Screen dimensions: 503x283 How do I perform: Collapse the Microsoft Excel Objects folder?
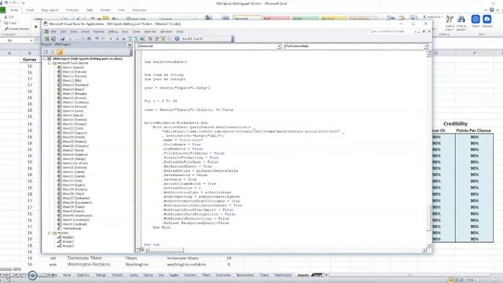pos(50,63)
